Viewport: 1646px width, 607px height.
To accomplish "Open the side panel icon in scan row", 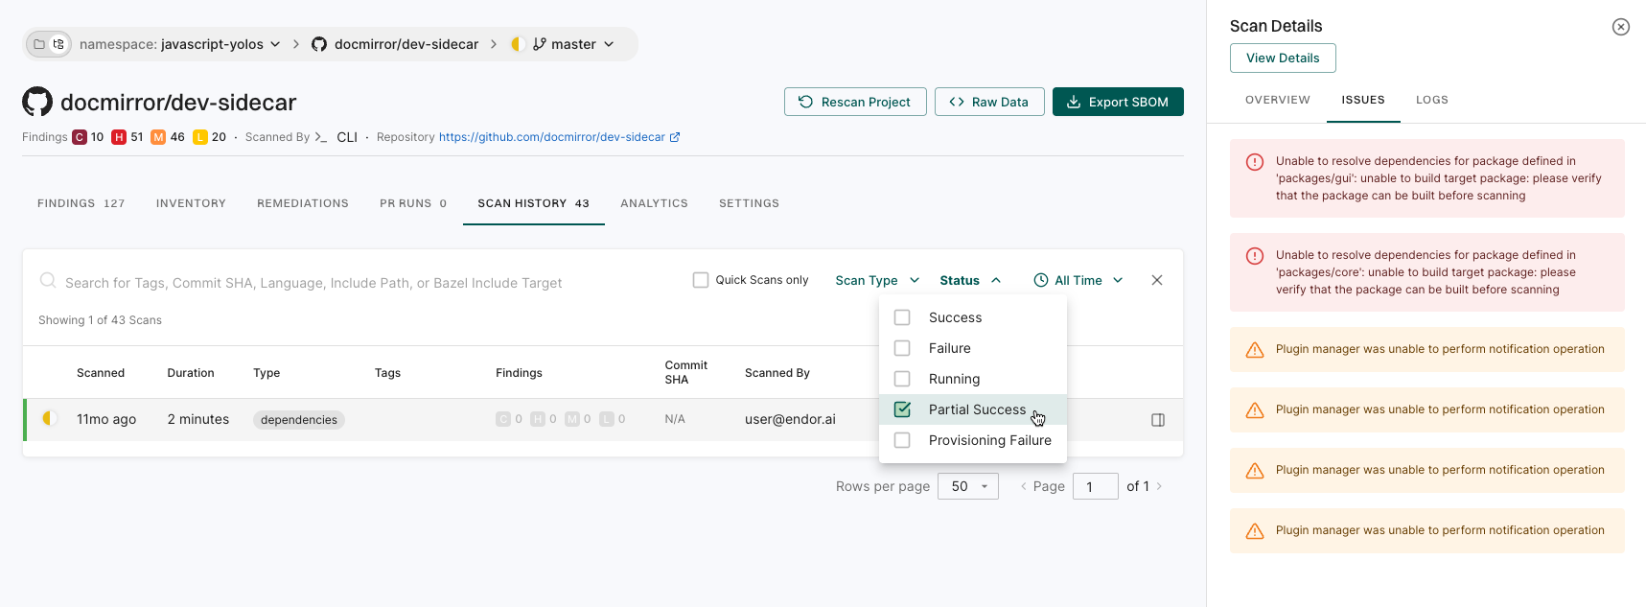I will pyautogui.click(x=1158, y=420).
